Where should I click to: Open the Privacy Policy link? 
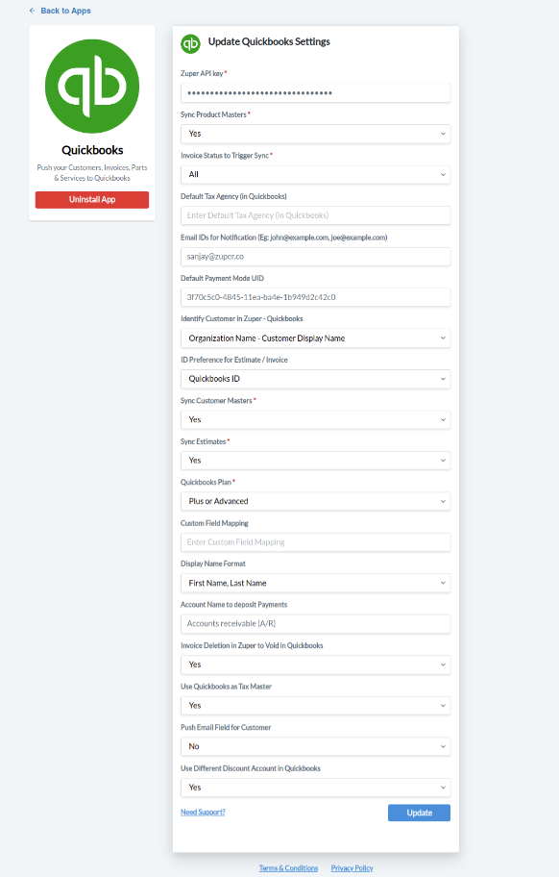(352, 867)
